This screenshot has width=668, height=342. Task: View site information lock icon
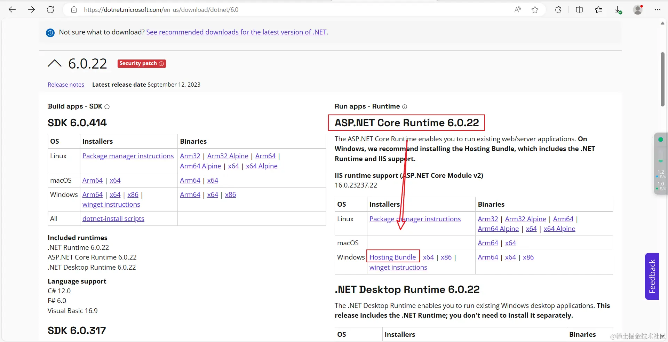(x=74, y=10)
